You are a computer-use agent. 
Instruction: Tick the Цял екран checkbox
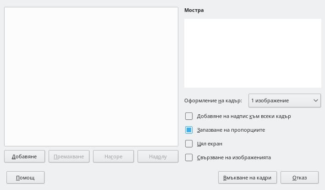point(189,144)
